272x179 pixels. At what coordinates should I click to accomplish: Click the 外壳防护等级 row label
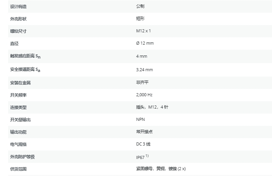point(21,157)
